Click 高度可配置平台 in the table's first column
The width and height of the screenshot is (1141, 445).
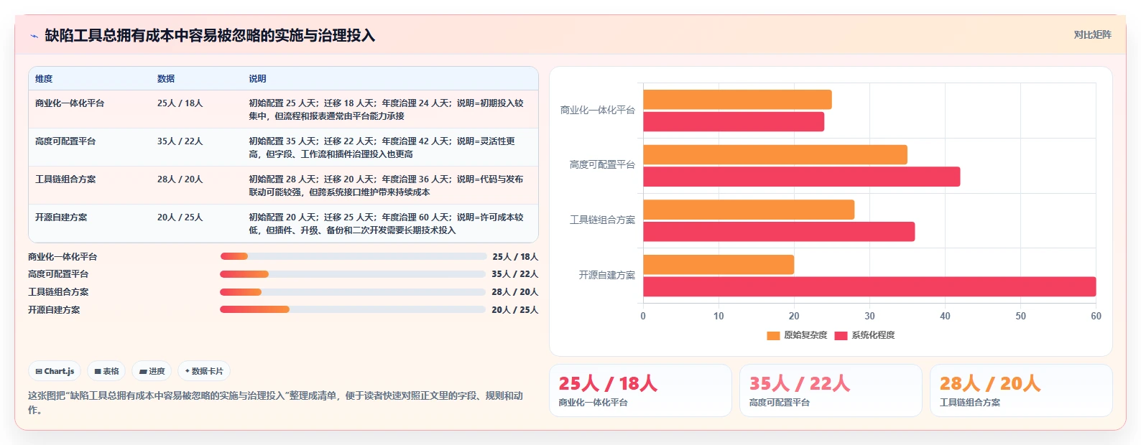pyautogui.click(x=65, y=141)
